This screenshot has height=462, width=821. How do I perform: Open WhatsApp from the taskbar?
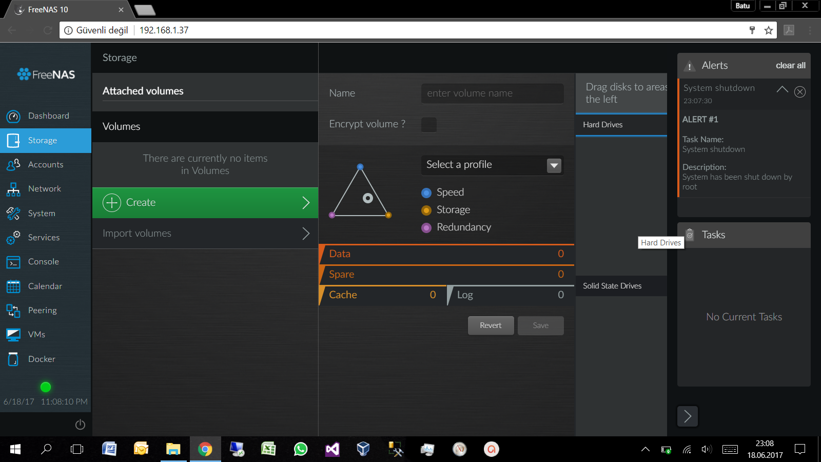click(x=301, y=449)
